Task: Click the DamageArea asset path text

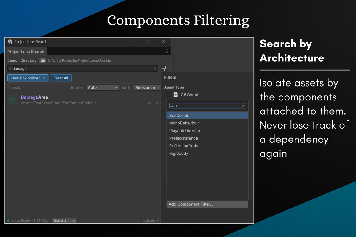Action: (x=58, y=103)
